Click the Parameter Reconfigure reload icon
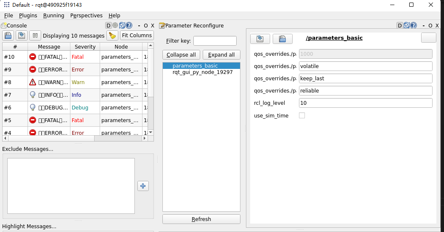 click(407, 25)
